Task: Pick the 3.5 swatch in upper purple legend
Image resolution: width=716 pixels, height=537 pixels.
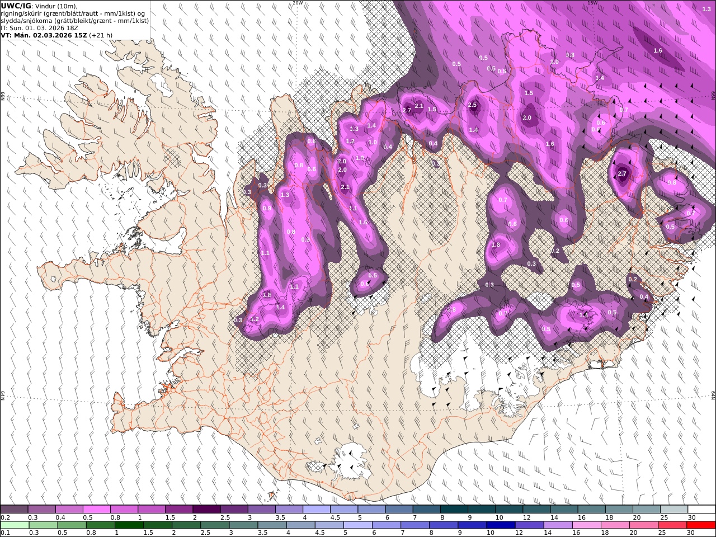Action: click(x=289, y=509)
